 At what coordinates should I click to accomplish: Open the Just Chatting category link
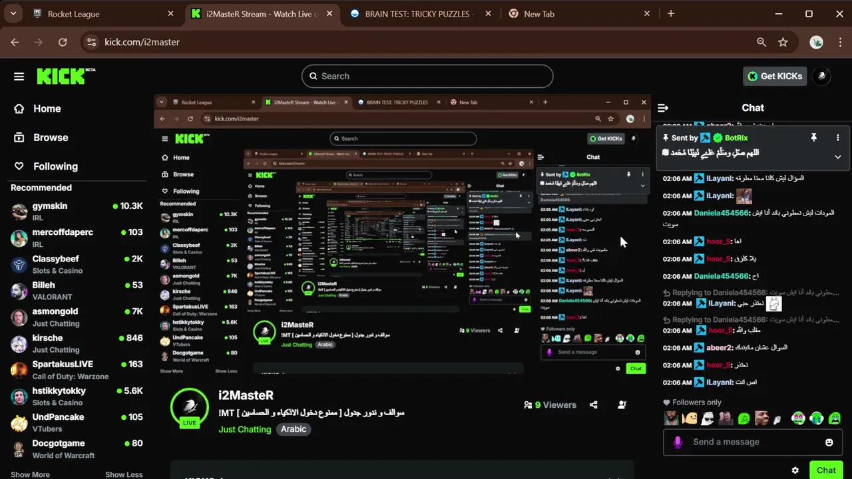click(244, 429)
